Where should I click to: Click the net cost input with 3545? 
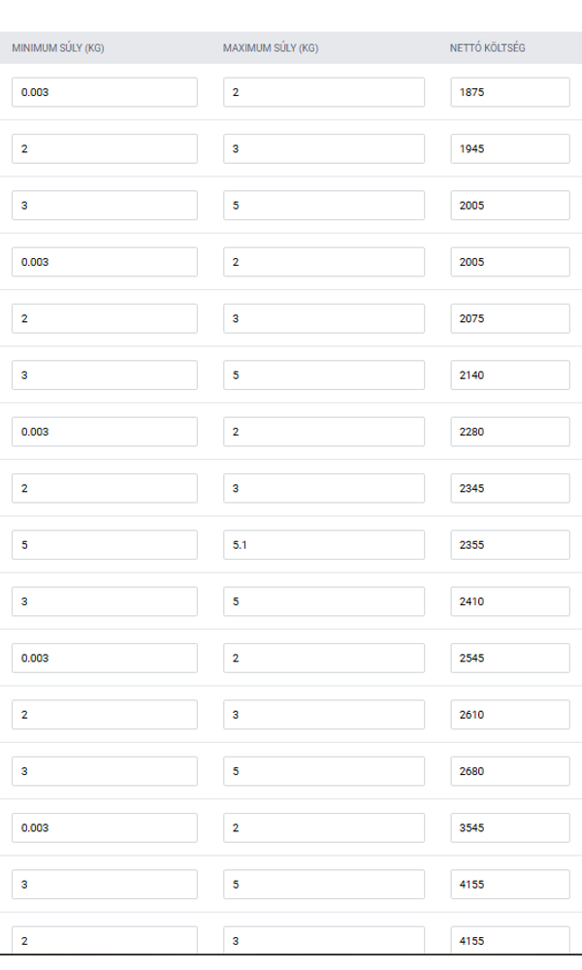[x=509, y=827]
